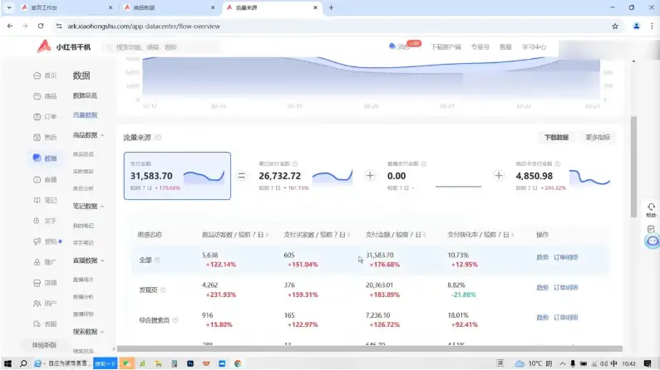Open 买手 buyer icon in sidebar
Viewport: 660px width, 370px height.
click(37, 221)
